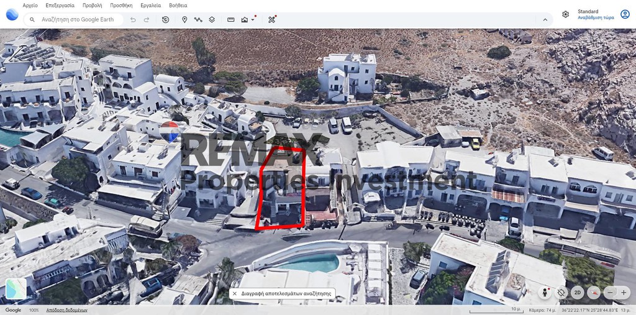The width and height of the screenshot is (636, 315).
Task: Open the Εργαλεία menu
Action: (x=150, y=6)
